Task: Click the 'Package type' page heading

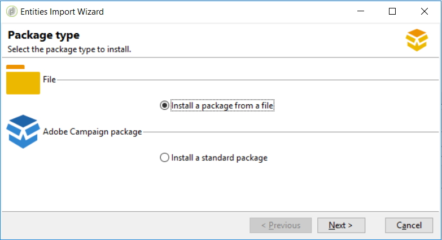Action: [x=43, y=36]
